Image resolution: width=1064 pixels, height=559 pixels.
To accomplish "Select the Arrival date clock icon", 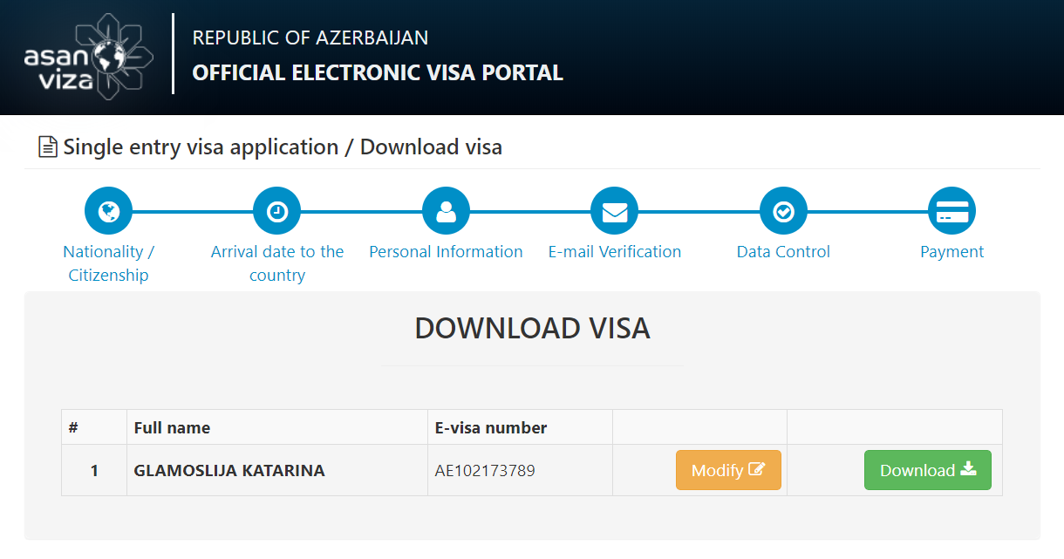I will [276, 211].
